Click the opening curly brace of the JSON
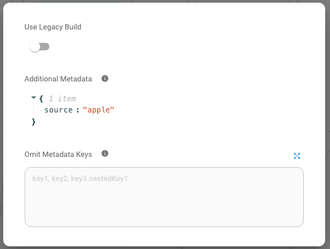330x249 pixels. click(x=41, y=99)
